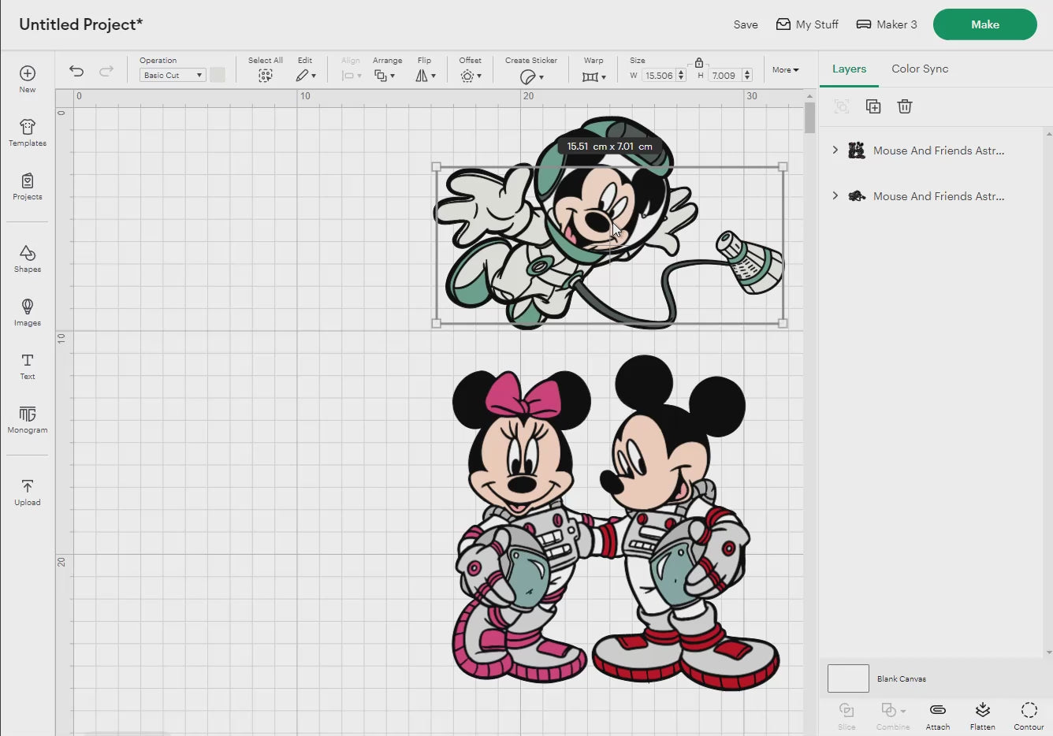Viewport: 1053px width, 736px height.
Task: Click the Width size field
Action: pos(659,76)
